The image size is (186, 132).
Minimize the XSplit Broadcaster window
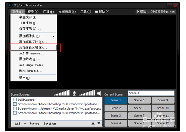point(169,5)
